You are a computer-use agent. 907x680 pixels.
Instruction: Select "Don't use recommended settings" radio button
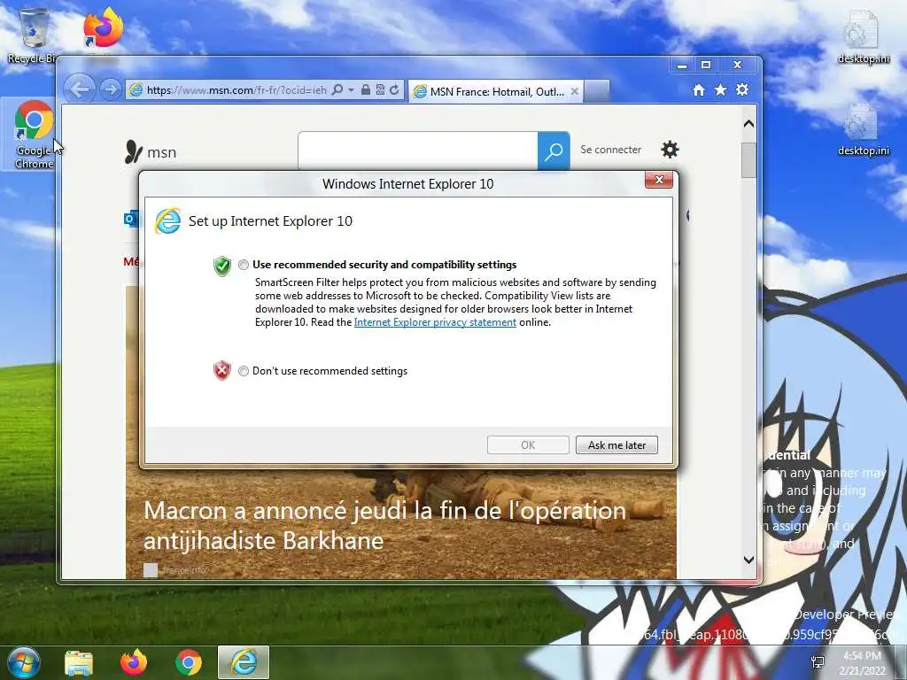point(243,371)
